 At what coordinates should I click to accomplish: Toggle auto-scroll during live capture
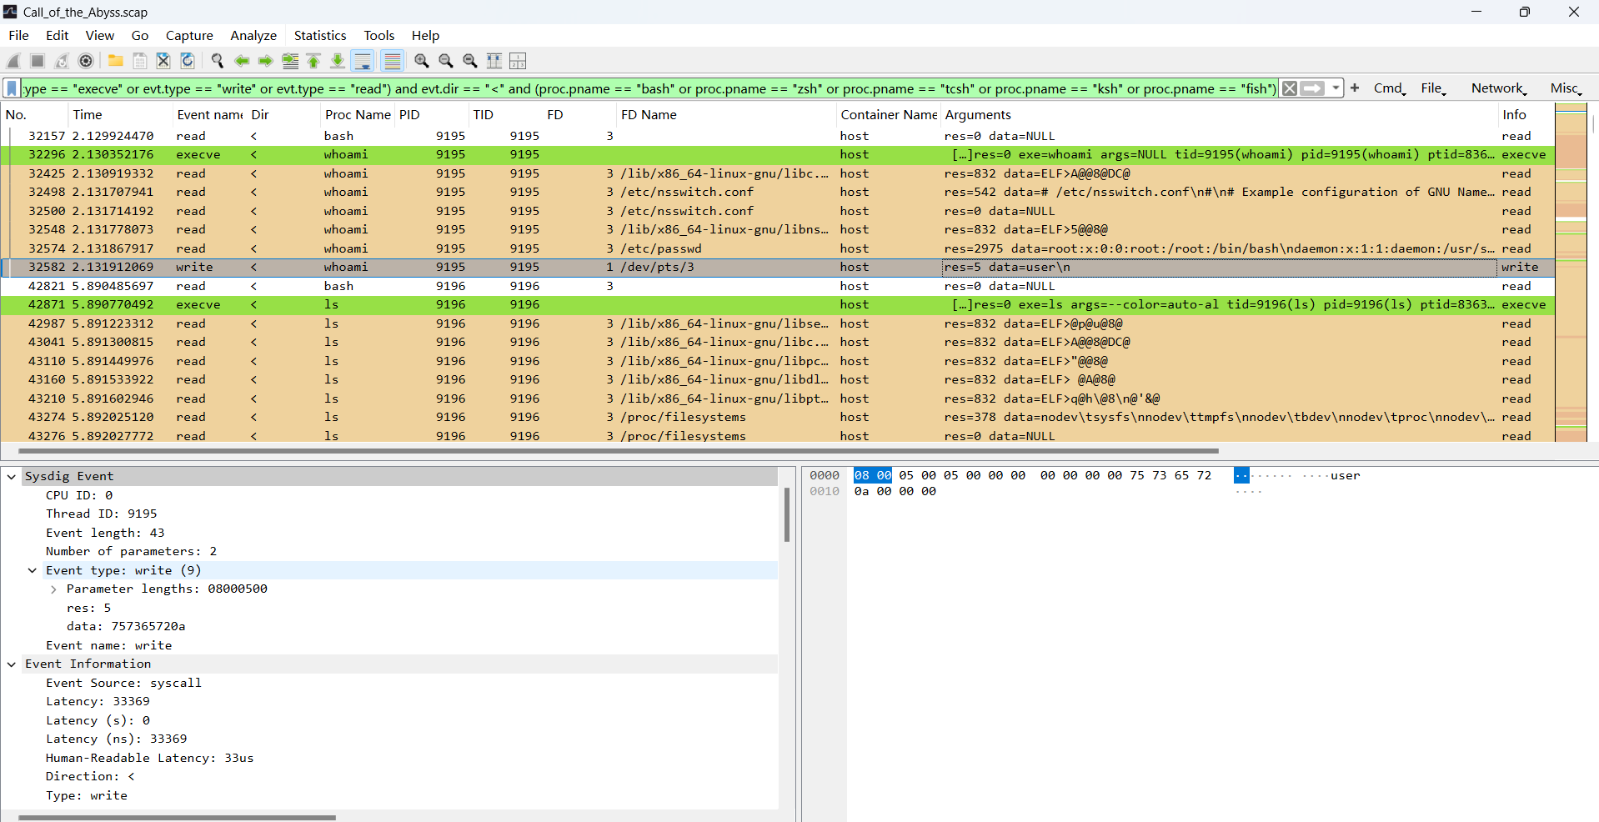(x=363, y=61)
